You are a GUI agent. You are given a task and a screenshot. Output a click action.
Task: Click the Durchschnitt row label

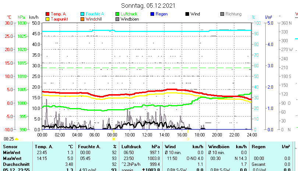click(15, 164)
